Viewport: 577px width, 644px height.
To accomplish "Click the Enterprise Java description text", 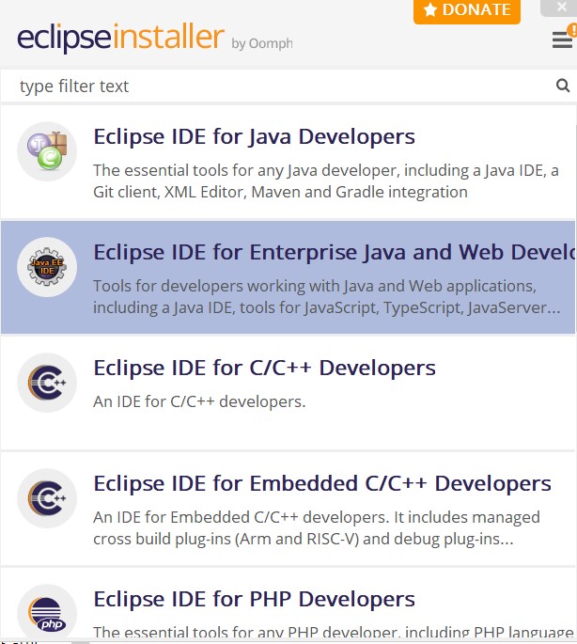I will [x=327, y=296].
